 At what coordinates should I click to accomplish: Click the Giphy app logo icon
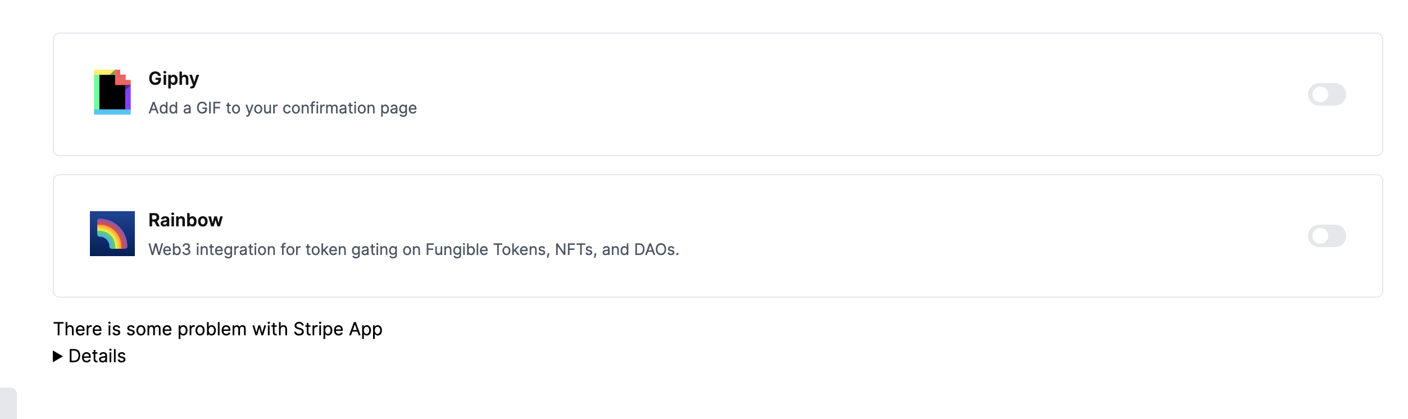tap(112, 92)
